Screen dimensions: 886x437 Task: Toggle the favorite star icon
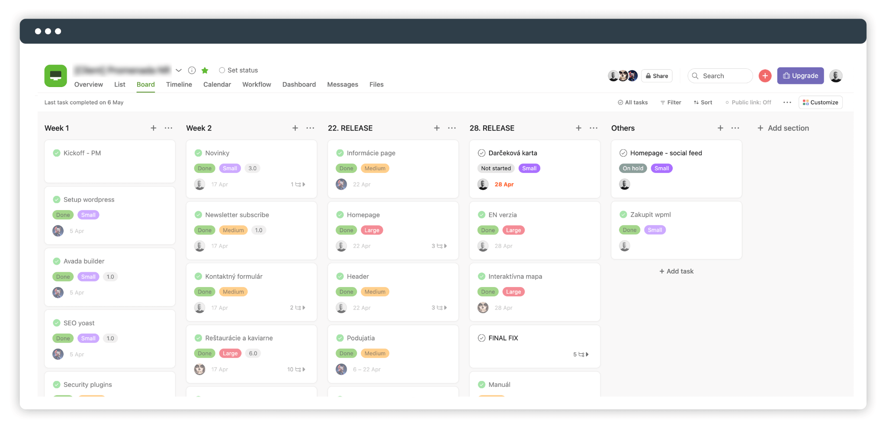tap(205, 70)
